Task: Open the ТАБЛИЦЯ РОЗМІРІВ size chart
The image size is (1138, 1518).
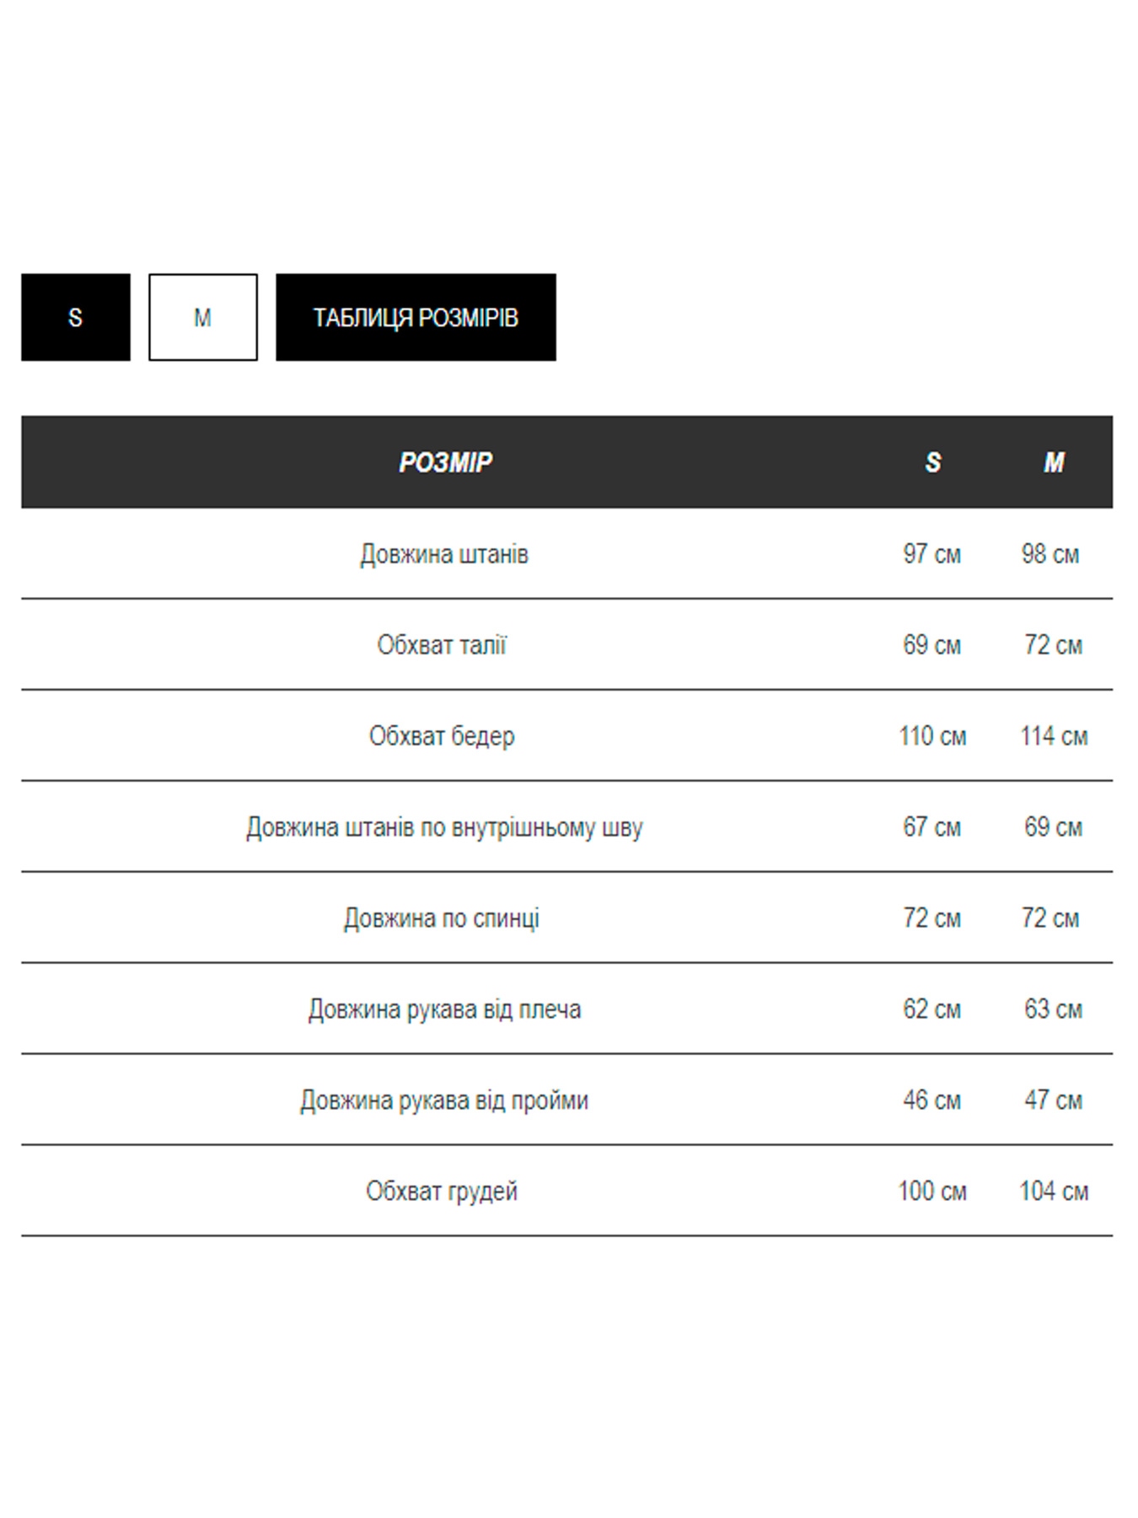Action: (x=416, y=317)
